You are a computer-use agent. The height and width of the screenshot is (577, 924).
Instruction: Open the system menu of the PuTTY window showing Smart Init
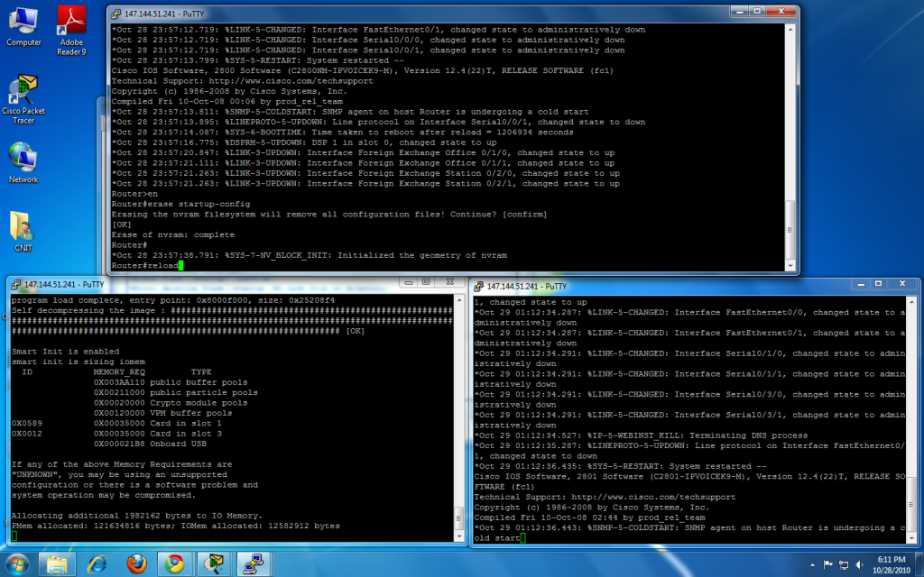pyautogui.click(x=15, y=283)
